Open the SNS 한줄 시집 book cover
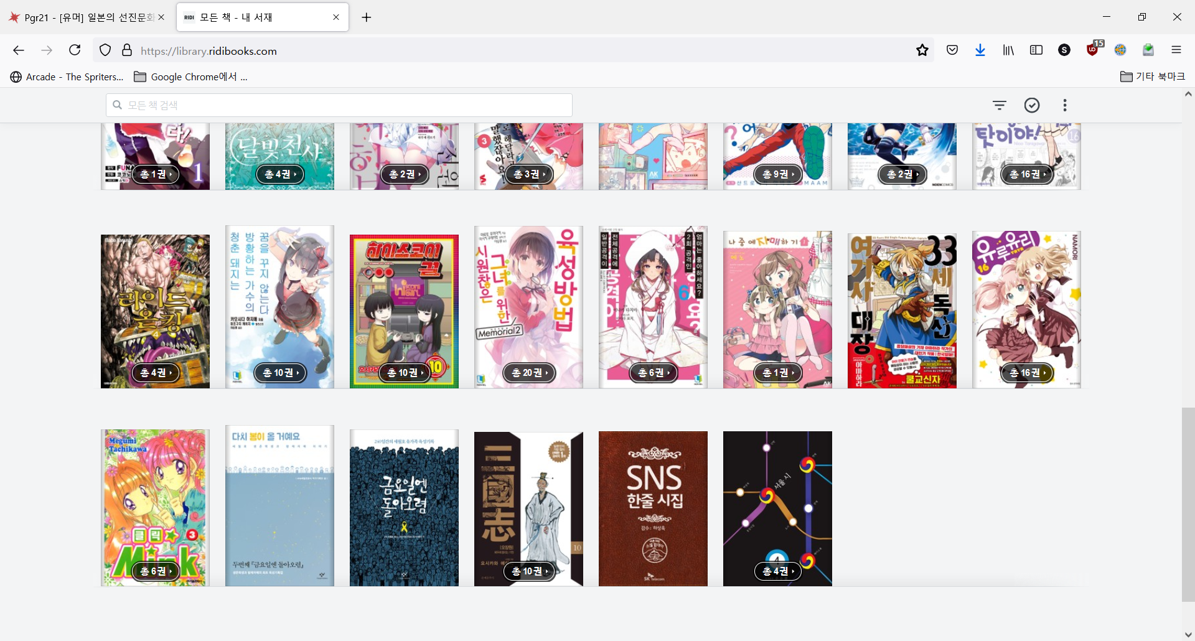1195x641 pixels. 653,508
